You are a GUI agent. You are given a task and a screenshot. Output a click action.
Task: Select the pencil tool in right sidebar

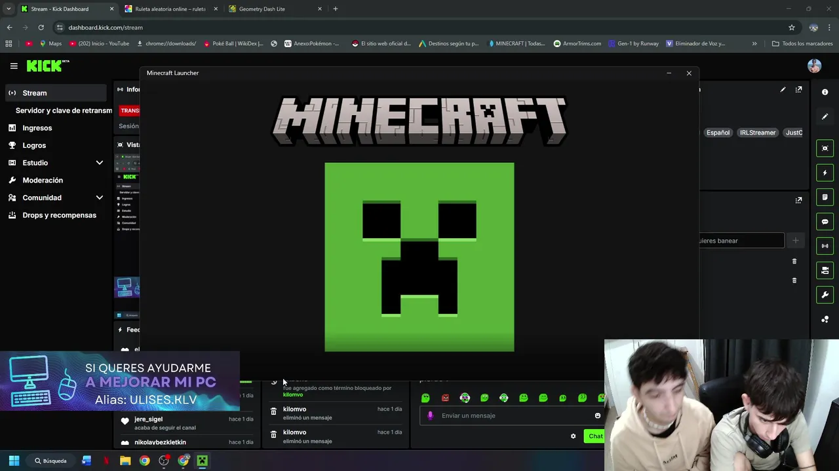825,116
